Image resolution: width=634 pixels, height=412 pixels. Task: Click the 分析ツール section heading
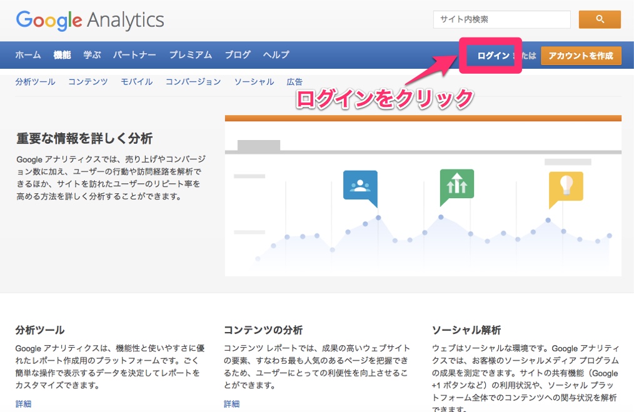(40, 330)
